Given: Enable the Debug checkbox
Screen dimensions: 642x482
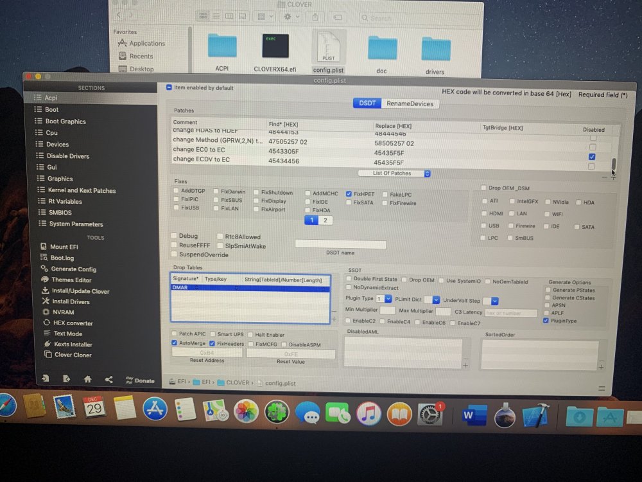Looking at the screenshot, I should [174, 235].
